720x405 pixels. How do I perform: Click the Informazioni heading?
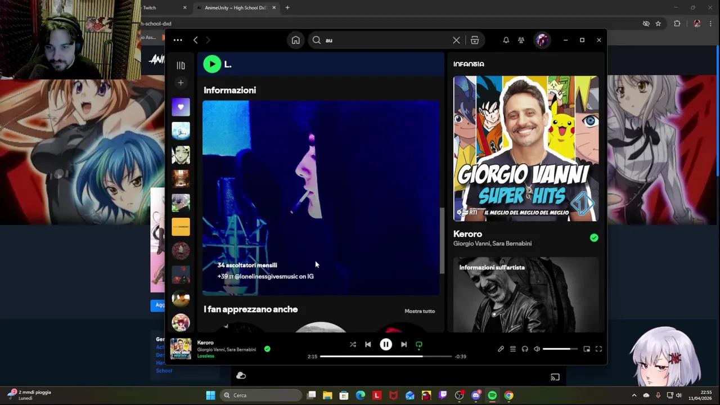click(229, 90)
